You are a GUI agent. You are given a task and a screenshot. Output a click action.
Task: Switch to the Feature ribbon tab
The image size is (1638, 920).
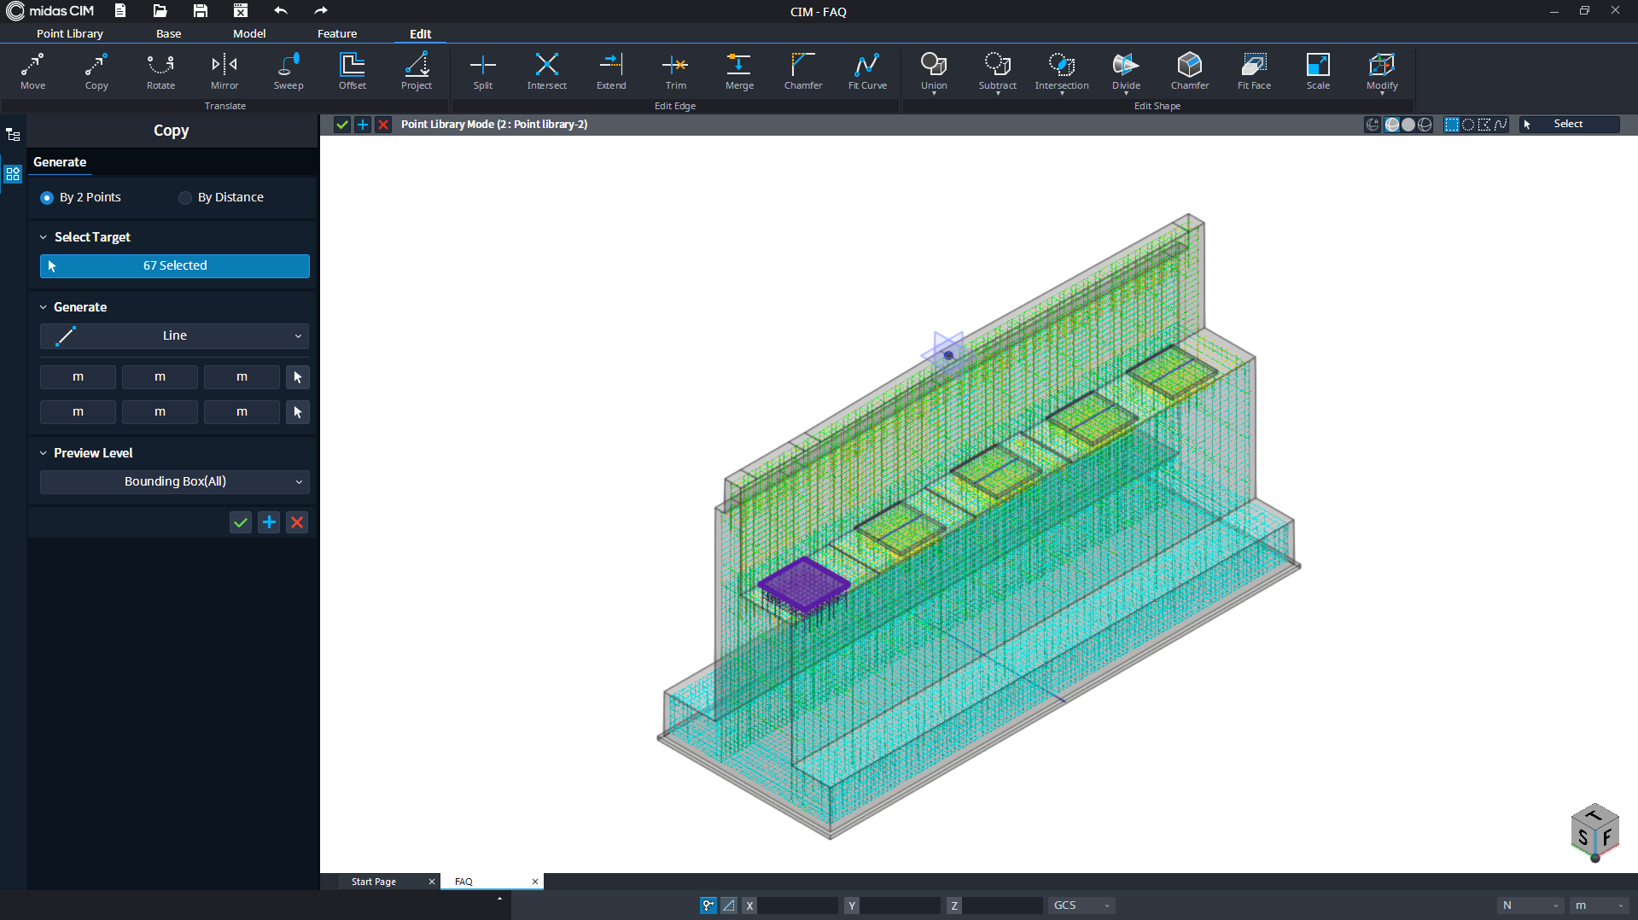click(x=337, y=33)
